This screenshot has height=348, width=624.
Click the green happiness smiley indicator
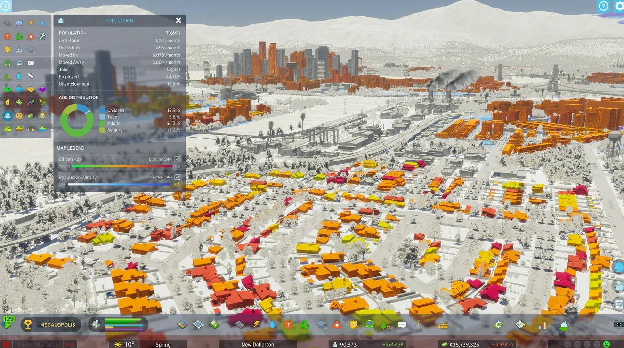point(607,344)
